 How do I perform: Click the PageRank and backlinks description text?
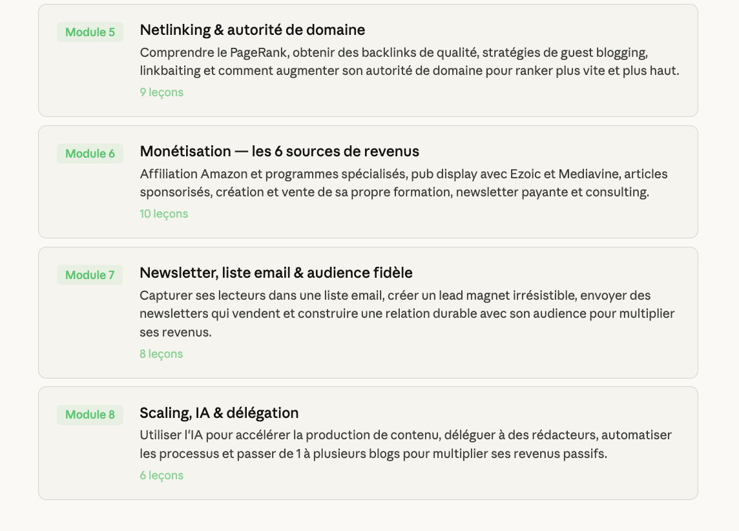tap(409, 61)
